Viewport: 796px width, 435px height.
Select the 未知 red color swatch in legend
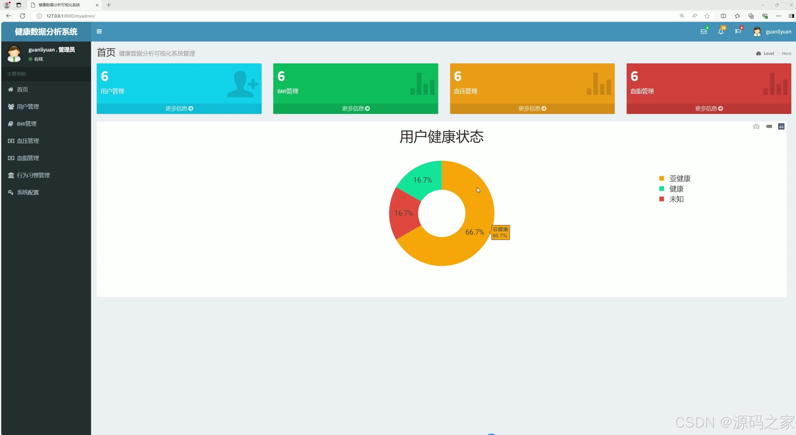click(x=661, y=199)
